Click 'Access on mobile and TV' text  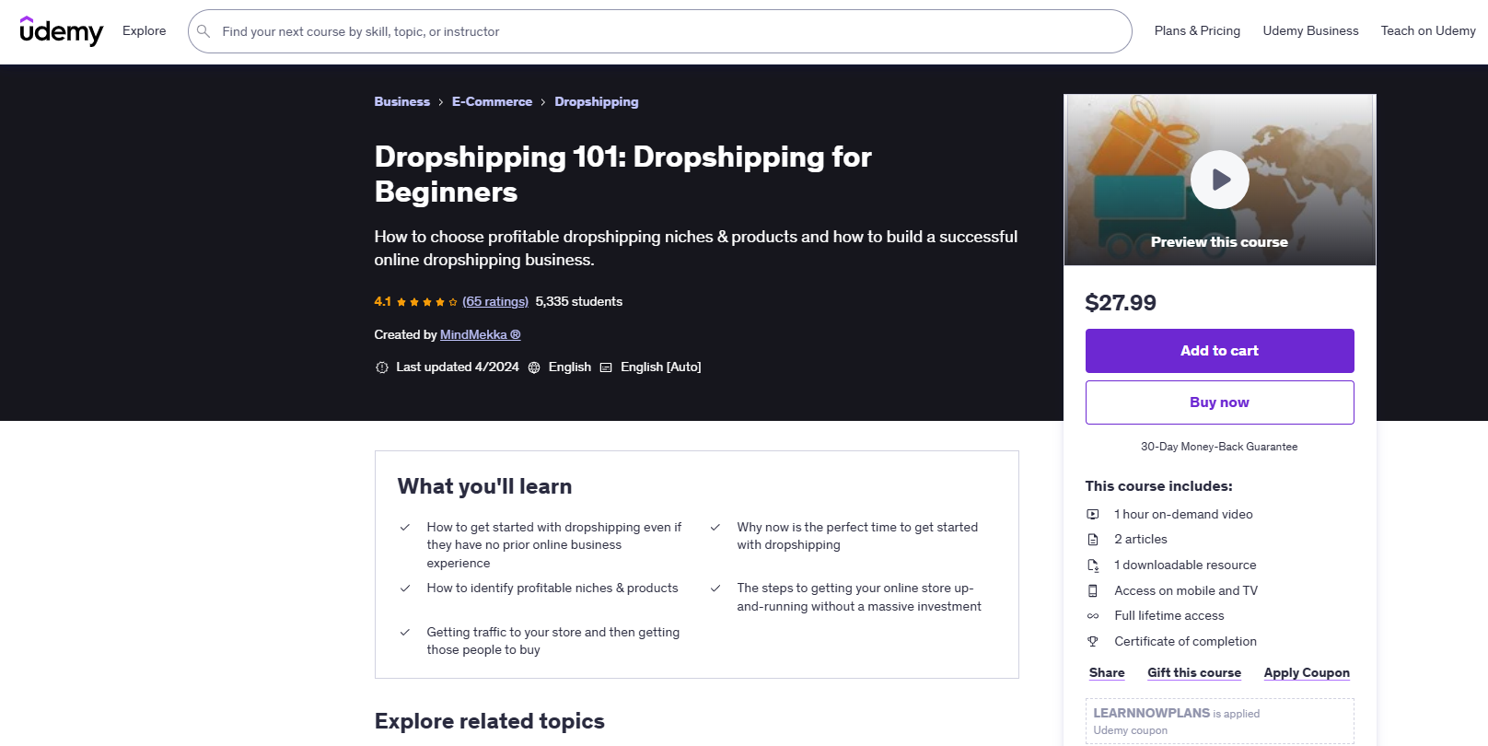click(1186, 591)
